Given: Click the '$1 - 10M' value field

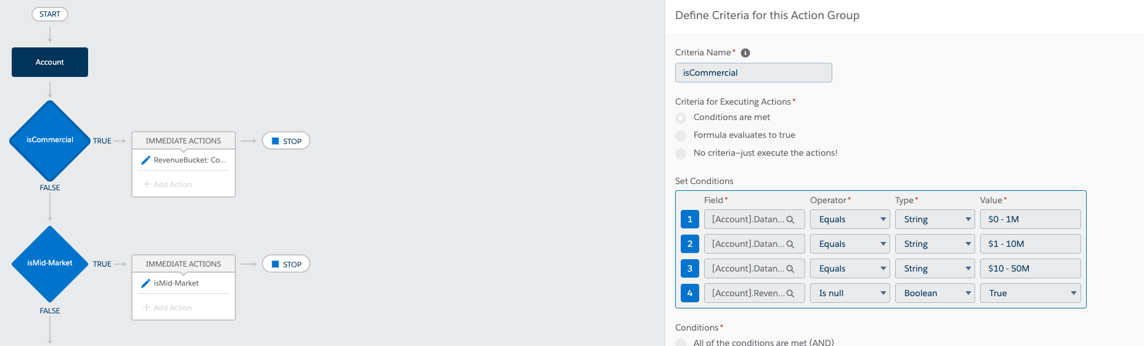Looking at the screenshot, I should pyautogui.click(x=1030, y=244).
